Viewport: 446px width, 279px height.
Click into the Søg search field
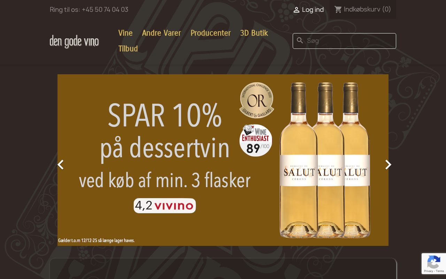pos(344,41)
